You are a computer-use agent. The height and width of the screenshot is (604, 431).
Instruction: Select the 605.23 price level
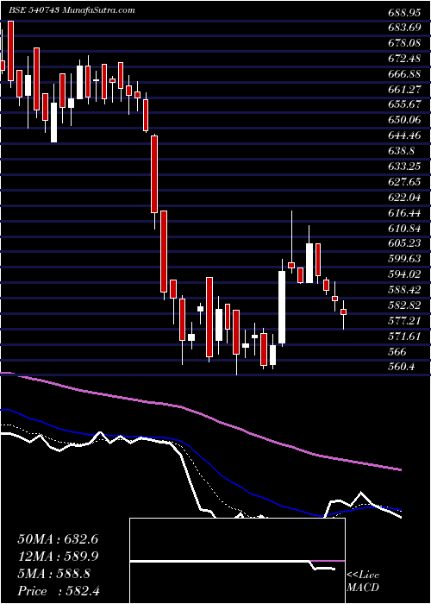click(x=403, y=244)
